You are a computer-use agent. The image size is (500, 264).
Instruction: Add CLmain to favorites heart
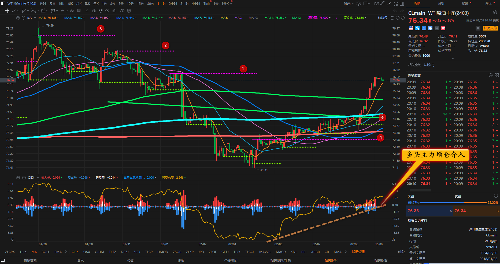(443, 28)
